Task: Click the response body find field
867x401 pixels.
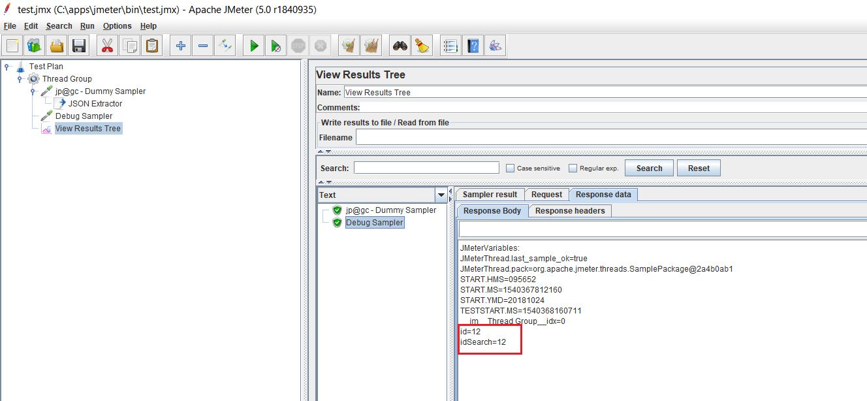Action: tap(663, 229)
